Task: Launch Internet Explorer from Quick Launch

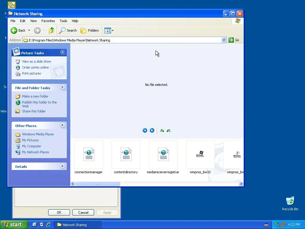Action: tap(49, 225)
